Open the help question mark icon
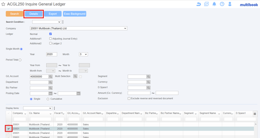260x138 pixels. pos(222,4)
